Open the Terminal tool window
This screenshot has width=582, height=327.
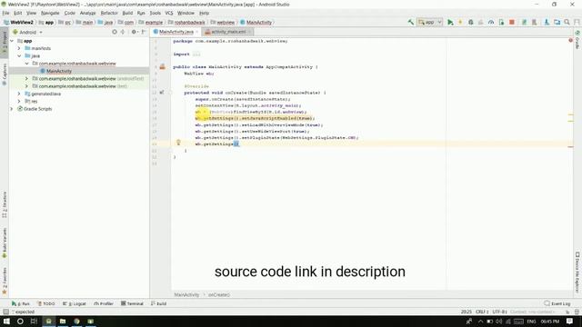pos(132,303)
